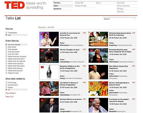Order talks by Most emailed
The height and width of the screenshot is (113, 143).
pos(11,49)
